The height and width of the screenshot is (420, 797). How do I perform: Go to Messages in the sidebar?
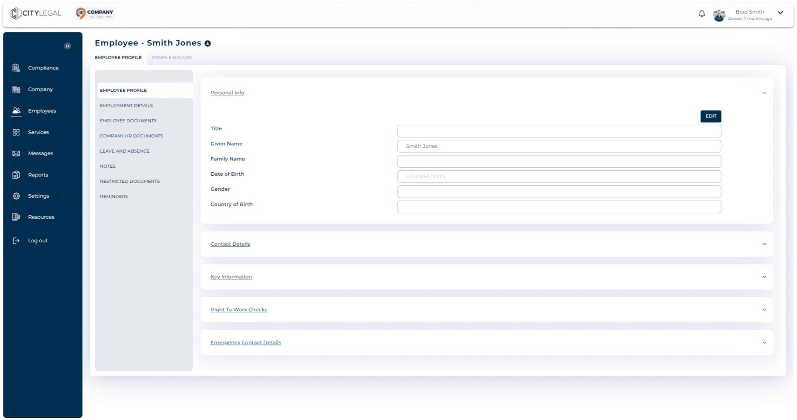point(40,153)
